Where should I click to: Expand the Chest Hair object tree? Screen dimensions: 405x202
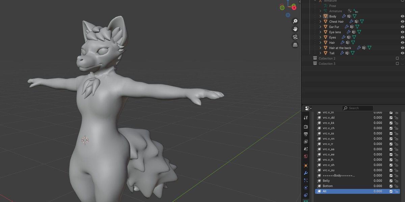[320, 22]
